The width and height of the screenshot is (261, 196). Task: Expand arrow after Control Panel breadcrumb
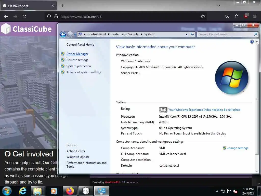109,34
